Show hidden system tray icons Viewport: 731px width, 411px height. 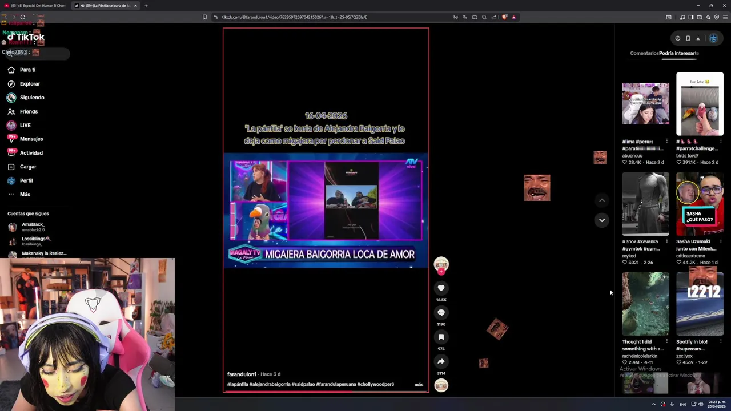point(654,404)
